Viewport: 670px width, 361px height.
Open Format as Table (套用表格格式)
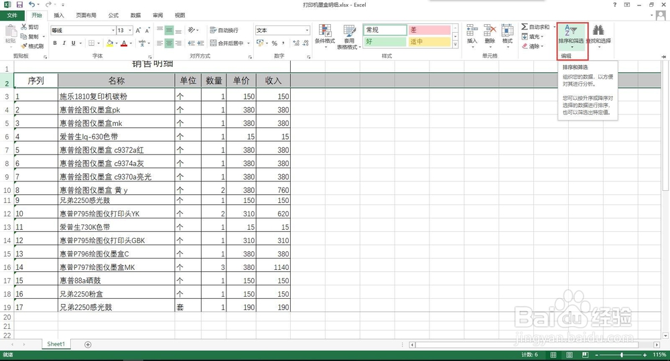point(348,37)
